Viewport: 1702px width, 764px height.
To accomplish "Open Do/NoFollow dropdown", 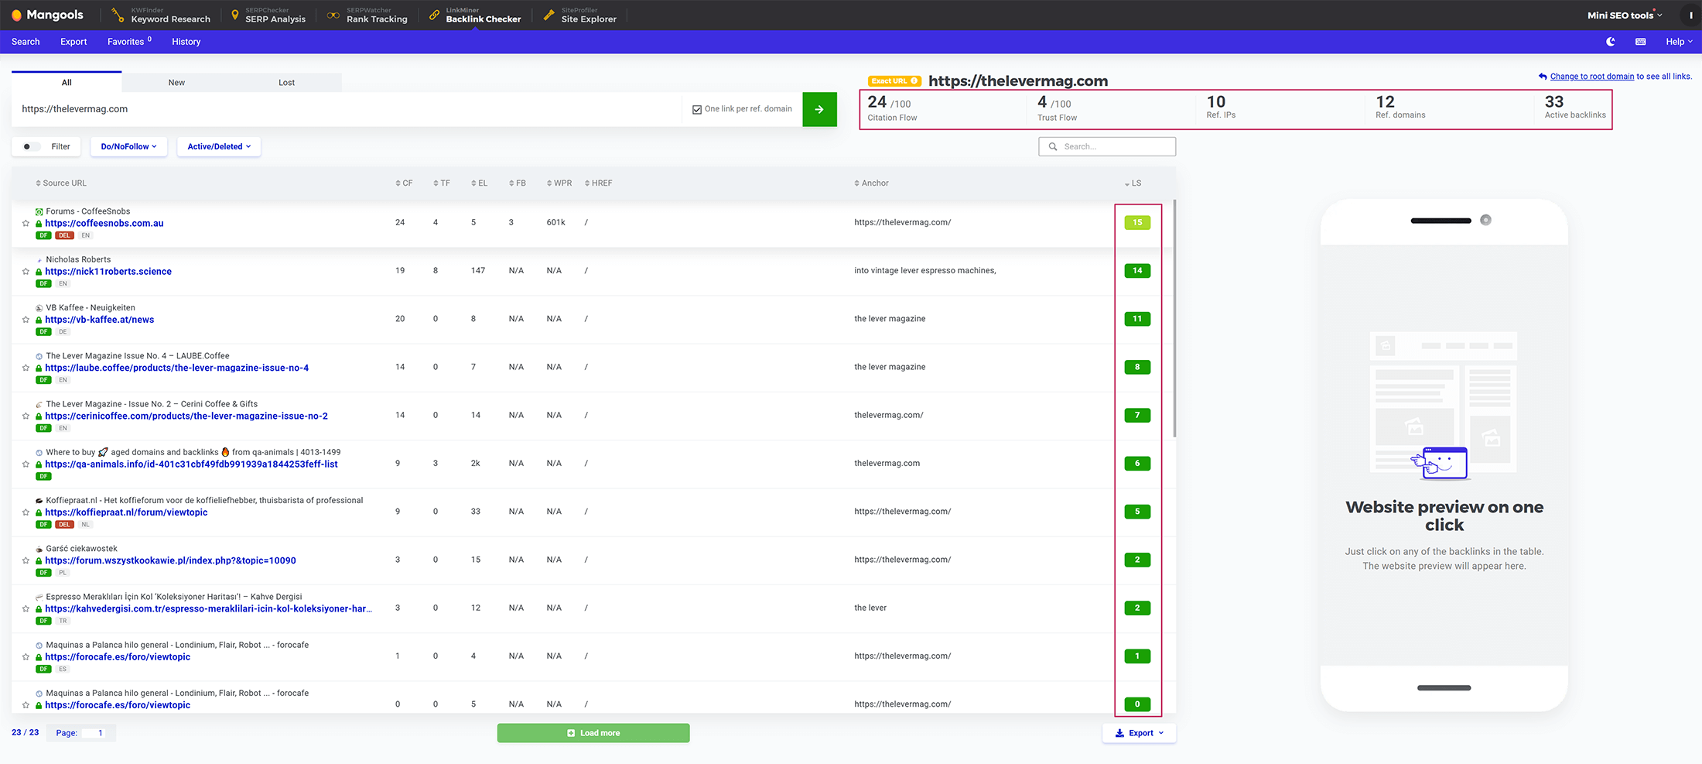I will pos(128,146).
